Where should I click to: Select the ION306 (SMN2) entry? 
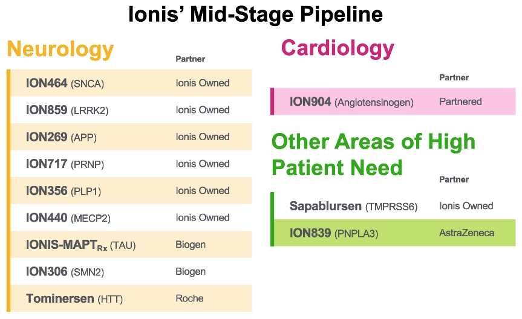click(x=66, y=272)
